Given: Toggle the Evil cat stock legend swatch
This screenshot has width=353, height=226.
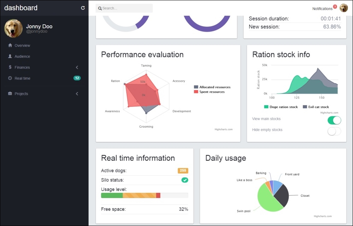Looking at the screenshot, I should pyautogui.click(x=305, y=107).
